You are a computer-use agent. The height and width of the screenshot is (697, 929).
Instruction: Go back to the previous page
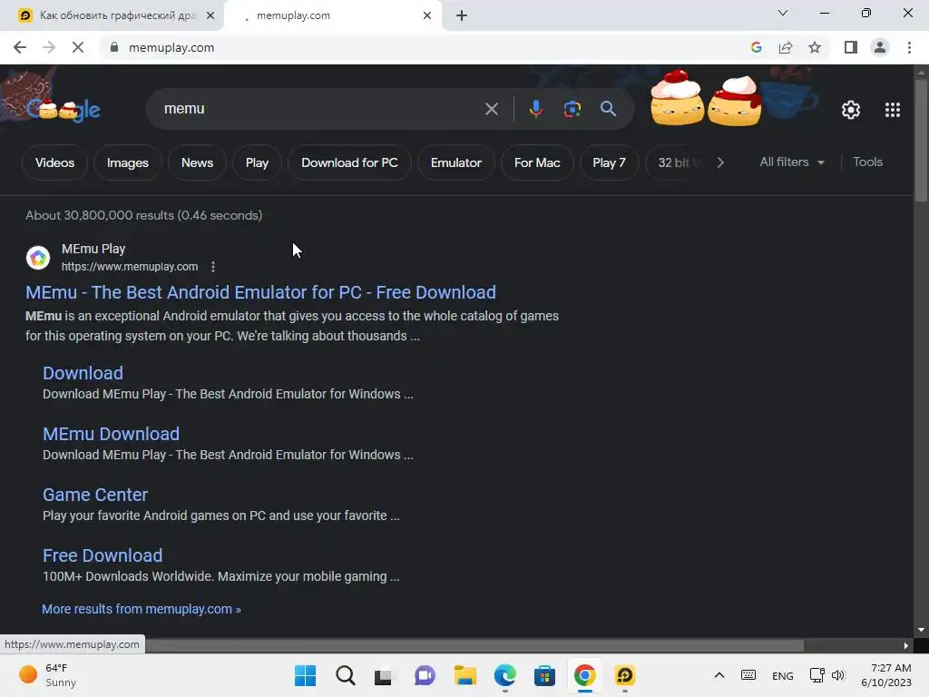[x=20, y=47]
